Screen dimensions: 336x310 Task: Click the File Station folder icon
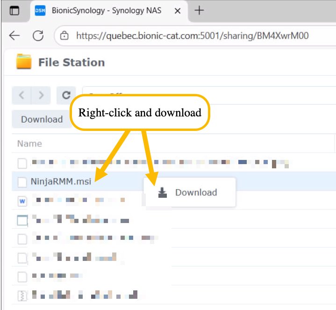point(24,62)
